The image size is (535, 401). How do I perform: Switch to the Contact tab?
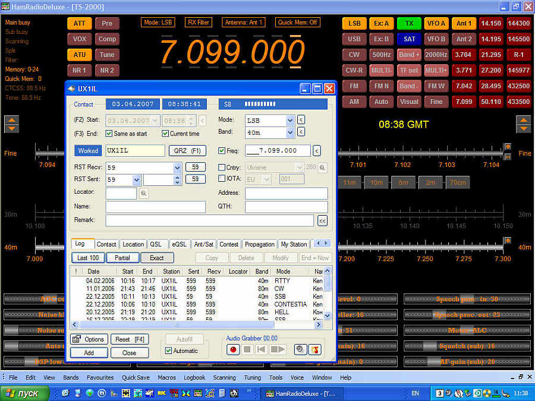tap(106, 244)
